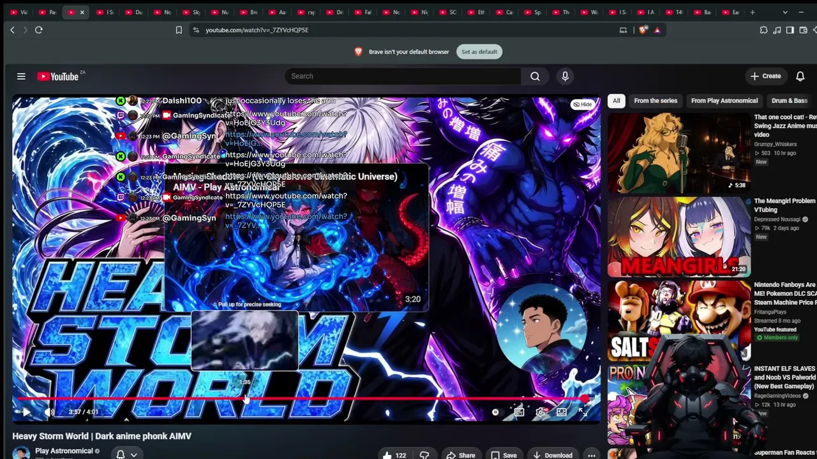Focus the YouTube search field

pyautogui.click(x=403, y=76)
